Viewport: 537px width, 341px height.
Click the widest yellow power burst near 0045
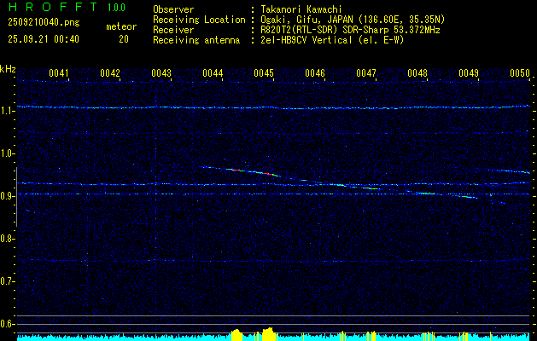269,333
